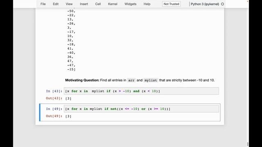Click the page vertical scrollbar thumb

(248, 144)
